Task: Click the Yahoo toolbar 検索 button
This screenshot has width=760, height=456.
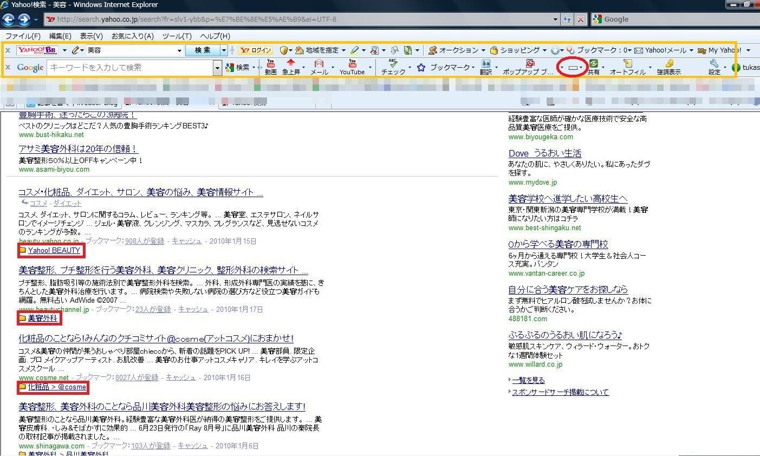Action: tap(203, 50)
